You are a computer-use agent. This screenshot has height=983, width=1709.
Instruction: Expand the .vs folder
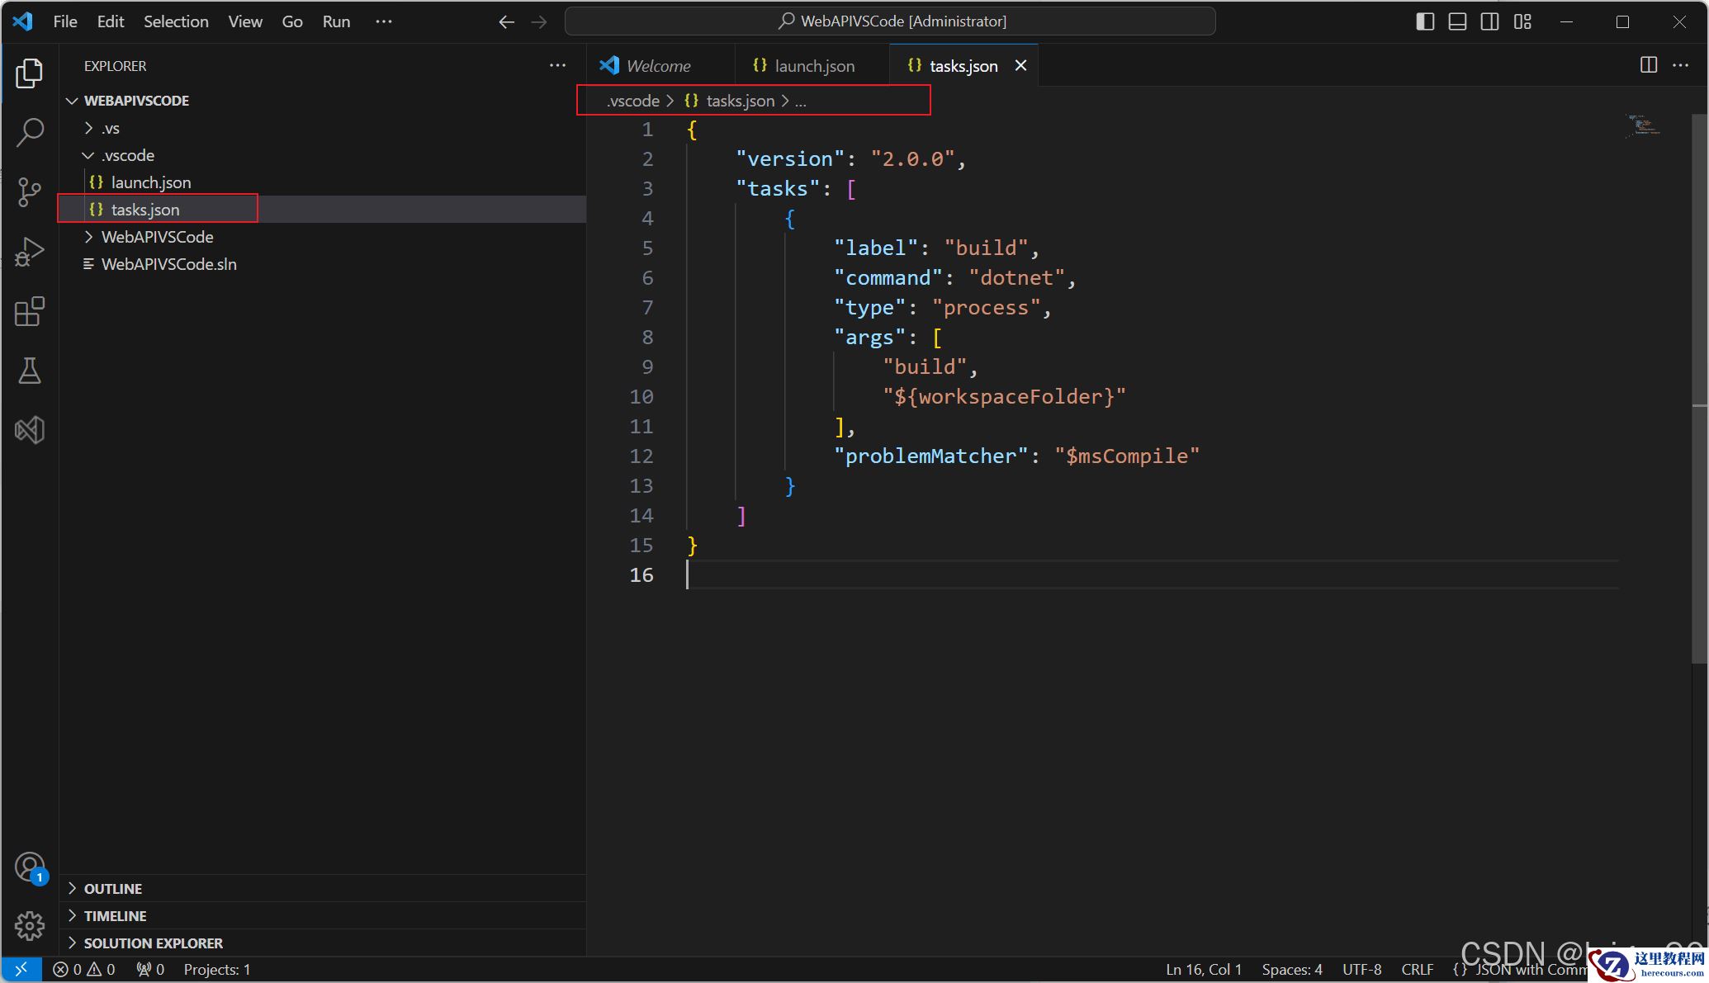111,128
